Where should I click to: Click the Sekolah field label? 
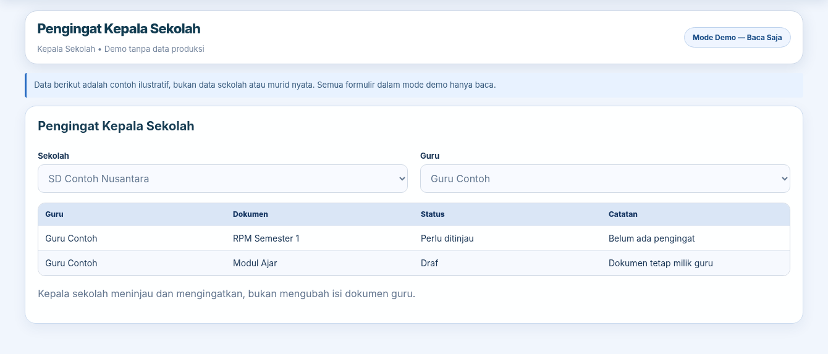(x=53, y=156)
